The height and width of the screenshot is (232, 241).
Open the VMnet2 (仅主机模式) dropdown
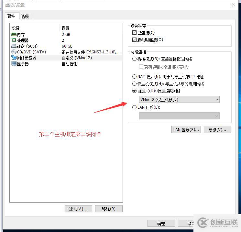click(179, 99)
